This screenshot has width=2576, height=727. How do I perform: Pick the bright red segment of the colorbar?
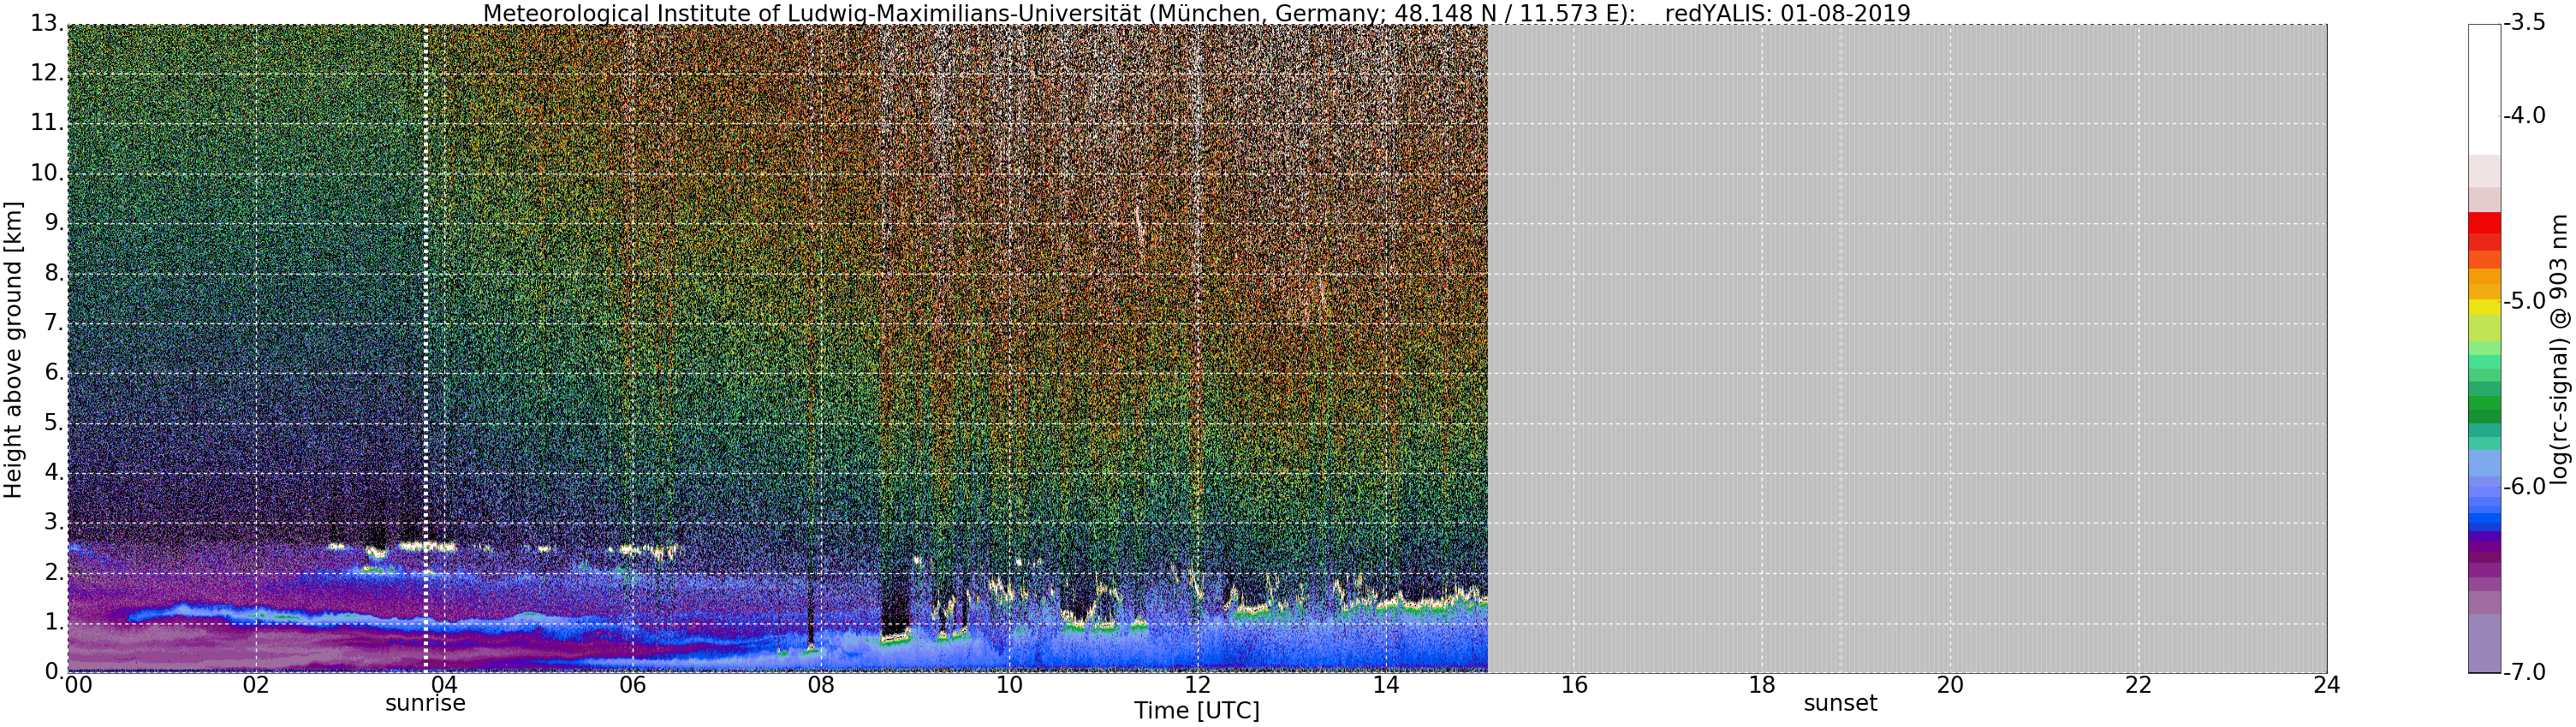(x=2484, y=222)
